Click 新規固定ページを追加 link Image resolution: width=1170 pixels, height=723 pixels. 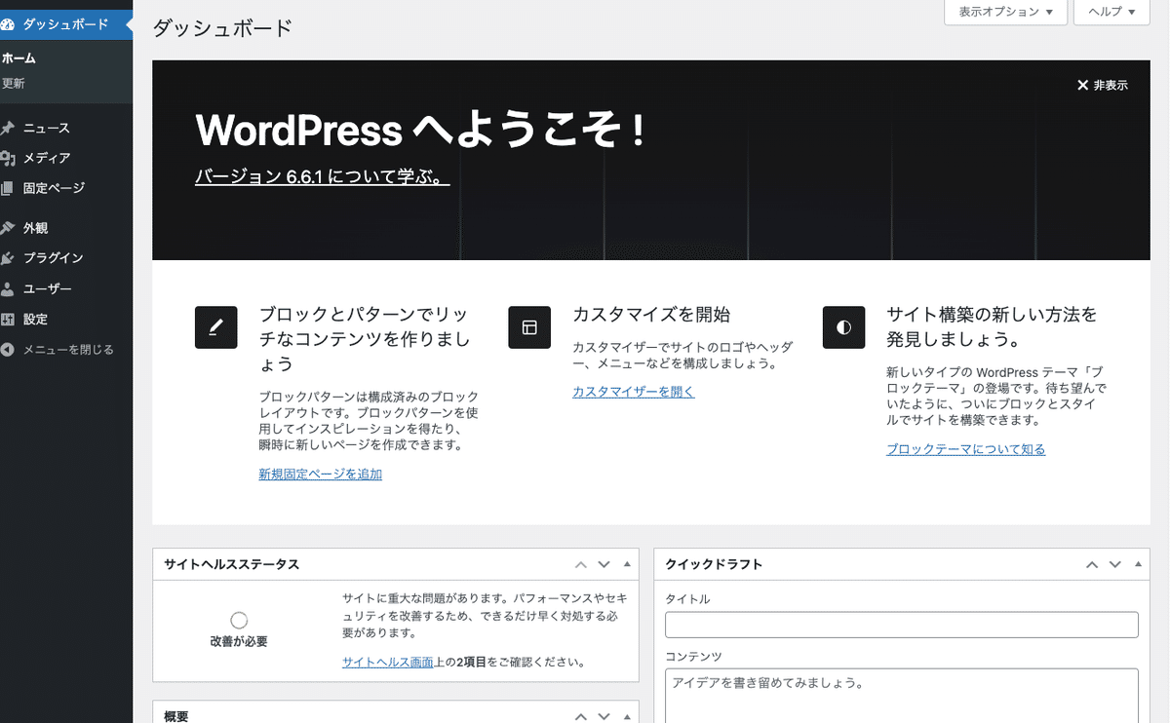[x=320, y=475]
